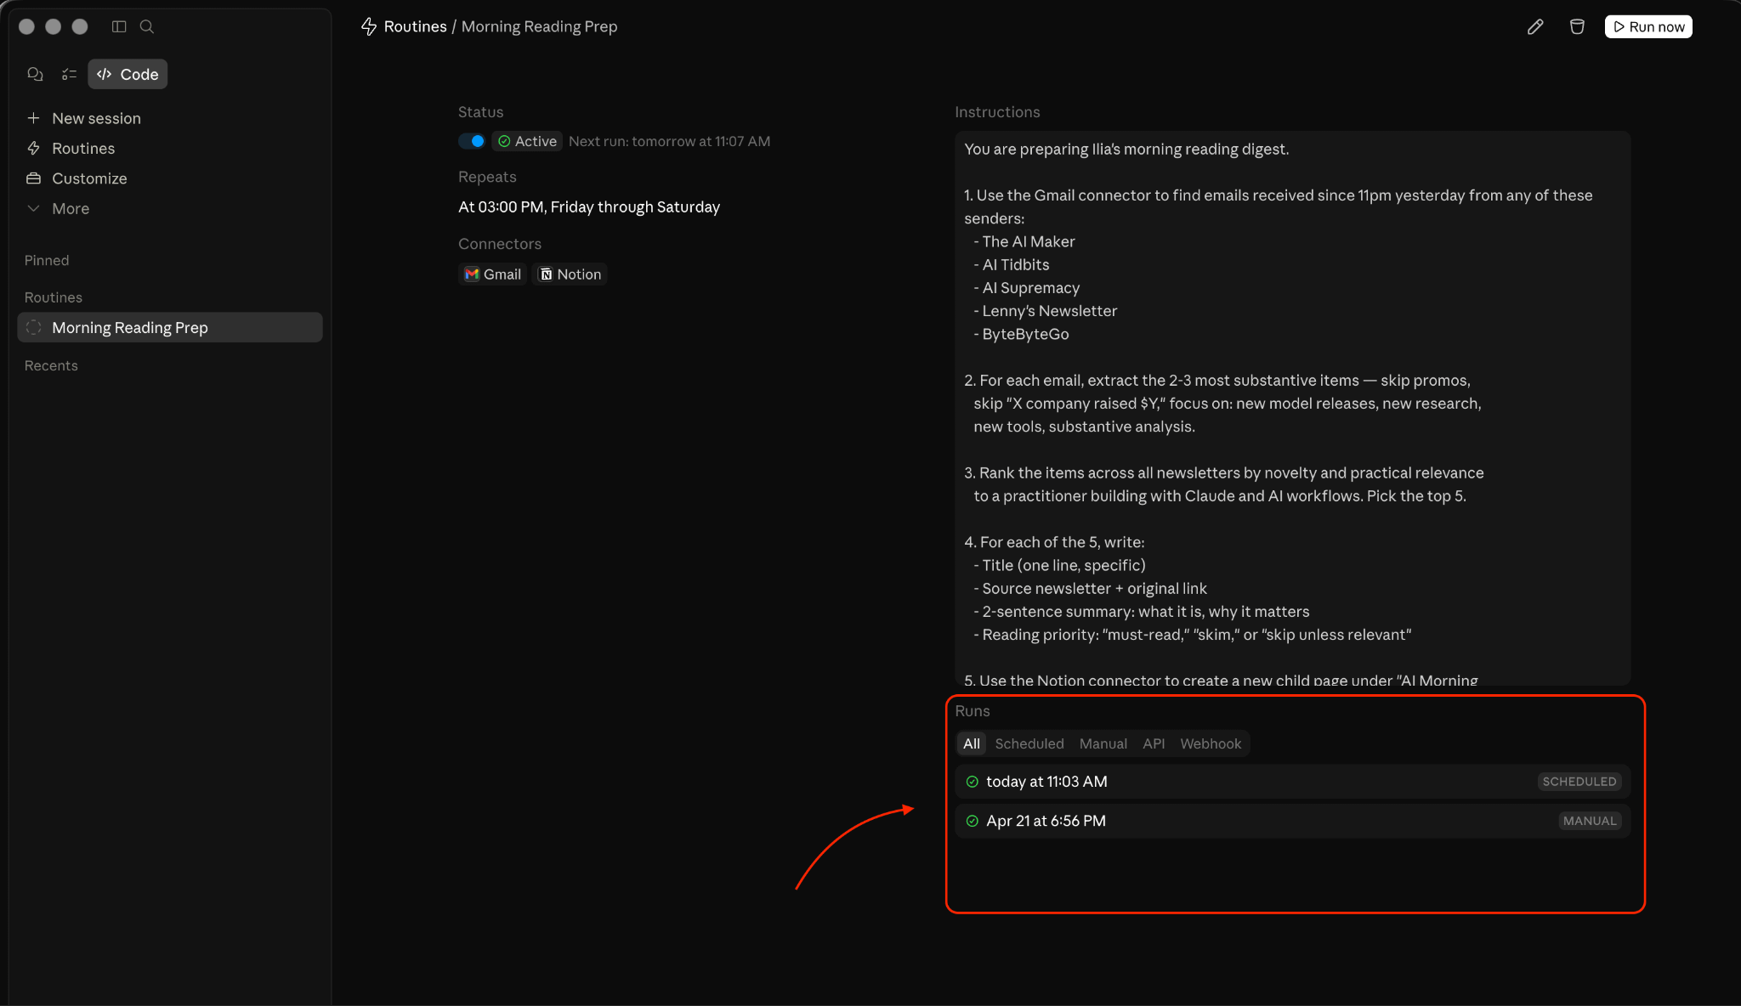Viewport: 1741px width, 1006px height.
Task: Click the Gmail connector chip
Action: pos(493,274)
